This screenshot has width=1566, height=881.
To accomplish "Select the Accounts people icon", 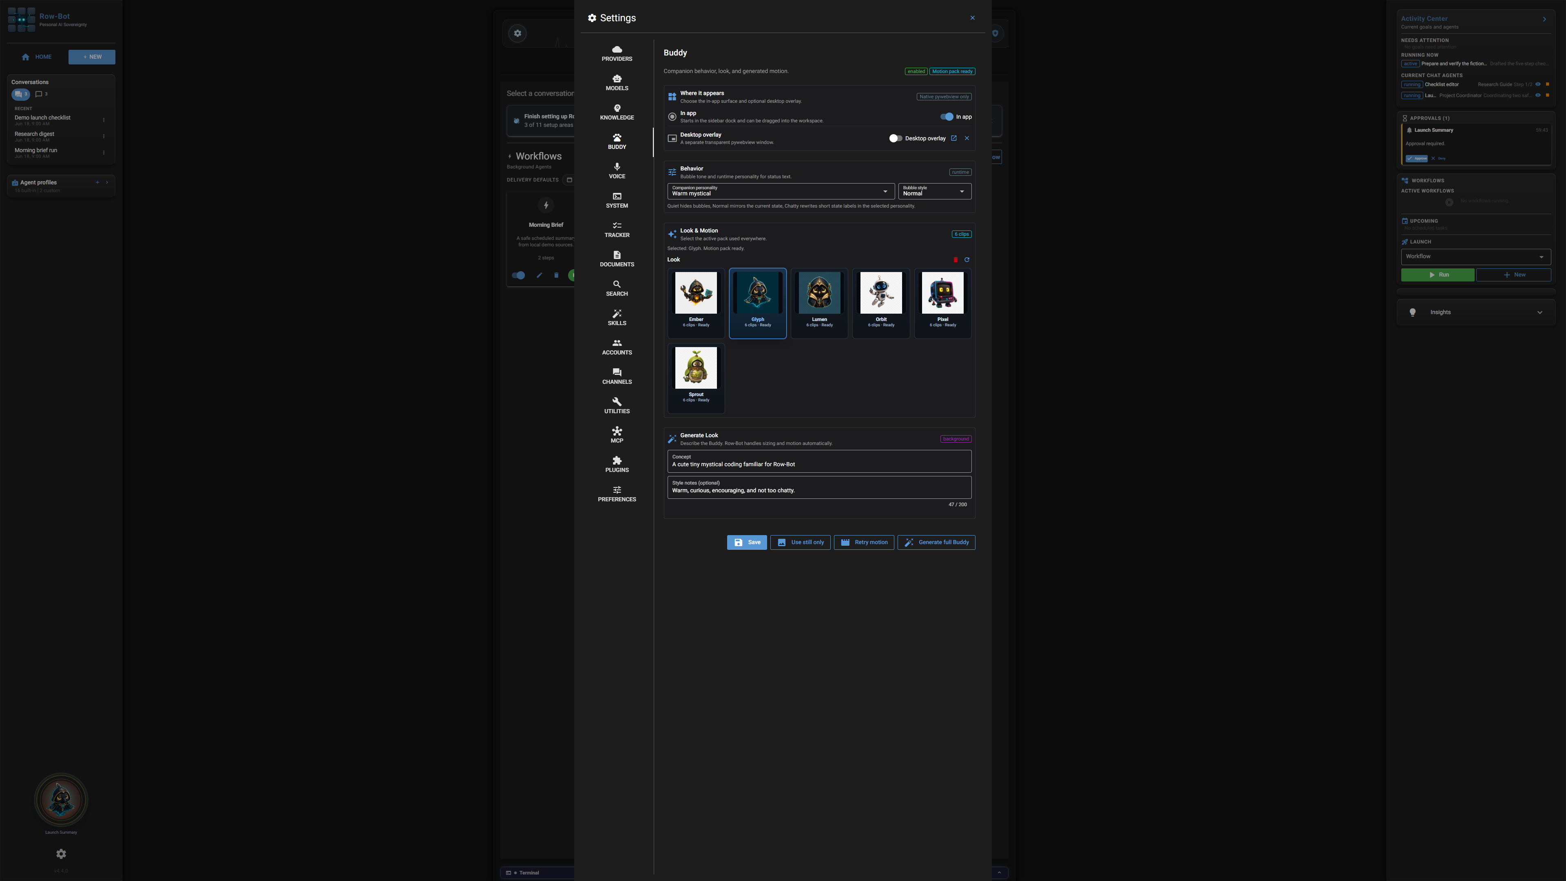I will coord(617,343).
